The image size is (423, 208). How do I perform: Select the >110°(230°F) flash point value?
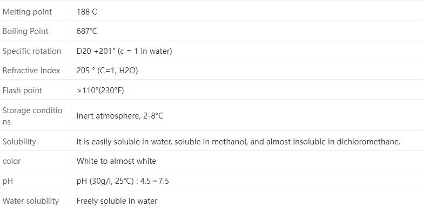100,91
